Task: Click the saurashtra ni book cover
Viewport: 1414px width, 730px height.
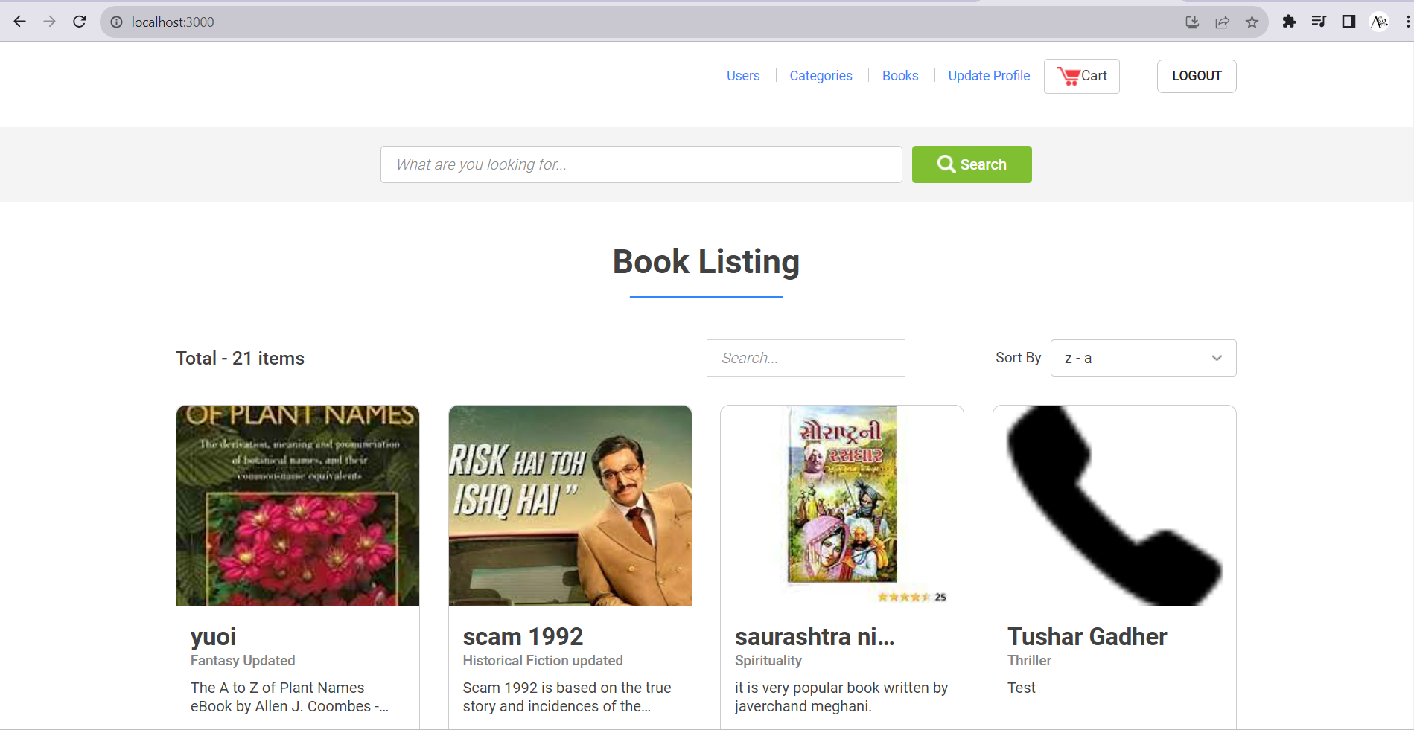Action: [x=842, y=506]
